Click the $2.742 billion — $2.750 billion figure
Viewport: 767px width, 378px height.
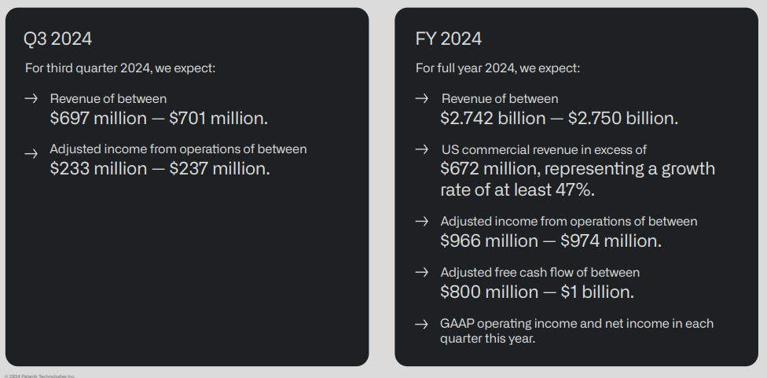(x=559, y=119)
